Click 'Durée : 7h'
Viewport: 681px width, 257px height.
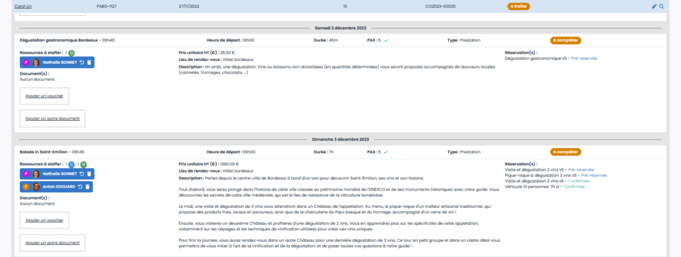325,152
